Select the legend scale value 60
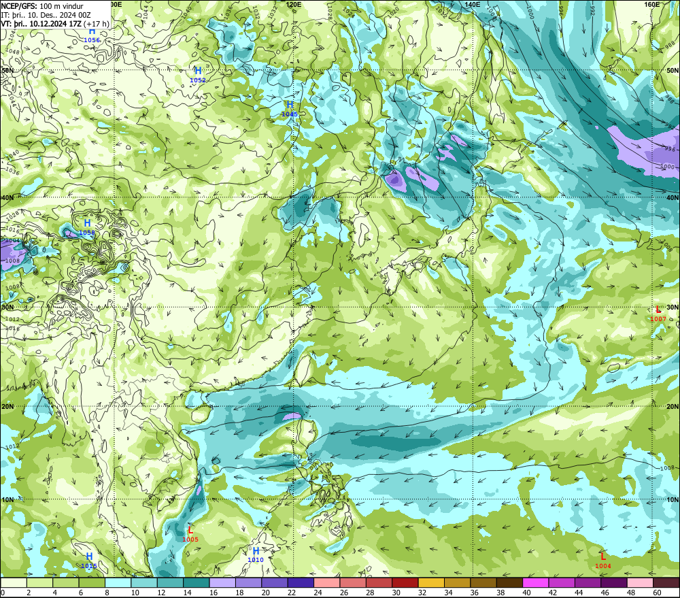This screenshot has height=598, width=680. (657, 593)
